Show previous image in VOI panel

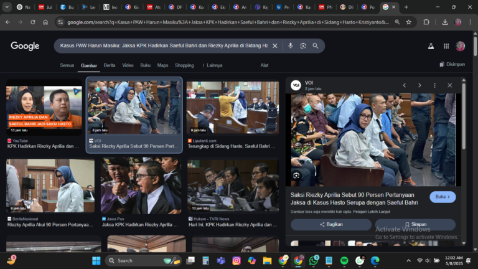tap(405, 85)
